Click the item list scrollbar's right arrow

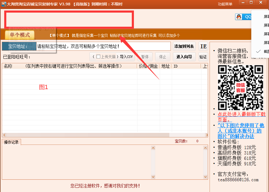[207, 135]
